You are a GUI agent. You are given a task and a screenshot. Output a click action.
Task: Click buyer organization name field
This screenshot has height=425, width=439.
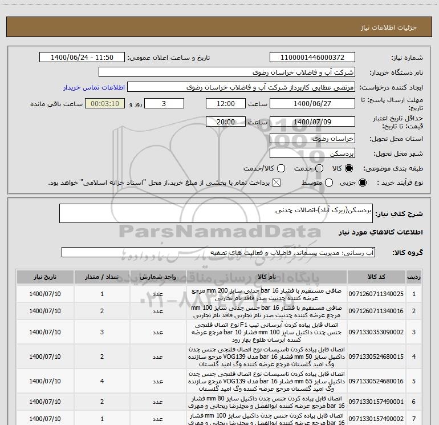coord(227,72)
